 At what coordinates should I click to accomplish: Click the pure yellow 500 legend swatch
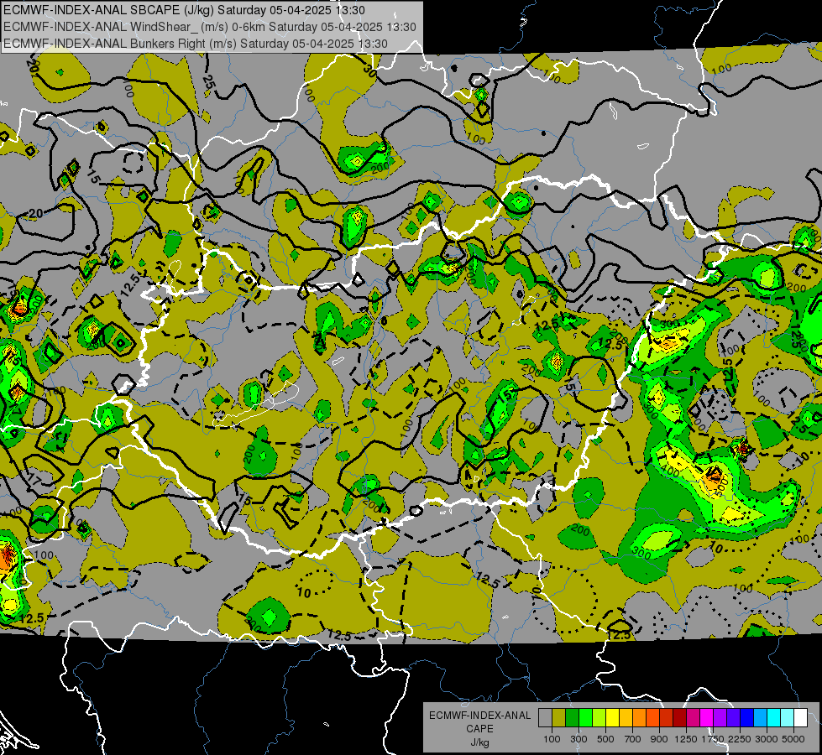[x=612, y=718]
